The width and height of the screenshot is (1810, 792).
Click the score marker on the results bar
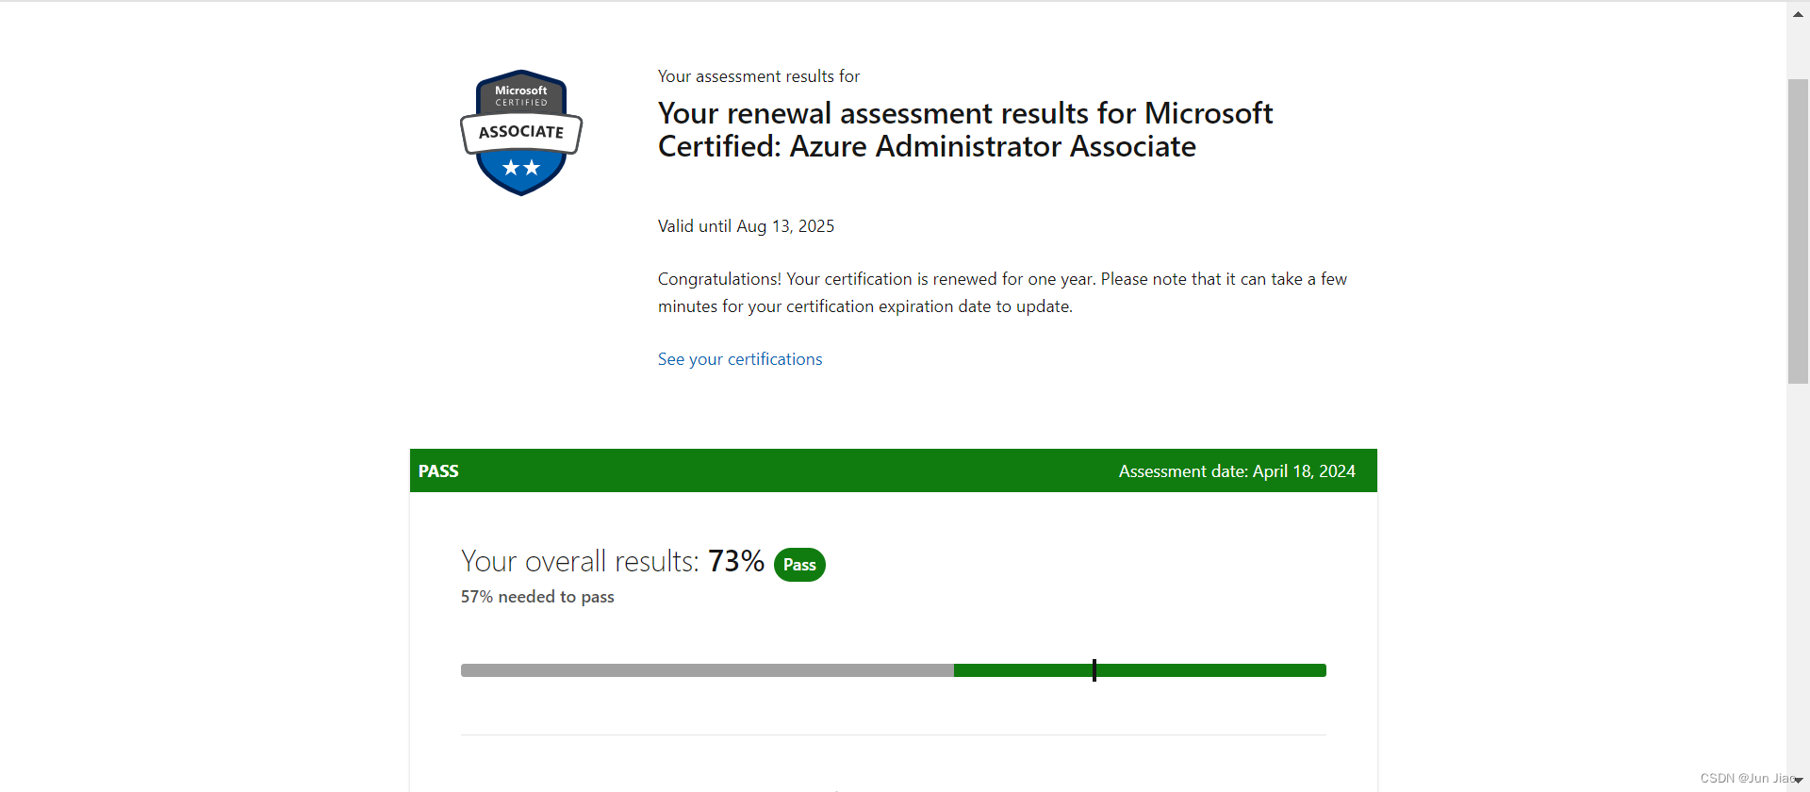coord(1094,670)
